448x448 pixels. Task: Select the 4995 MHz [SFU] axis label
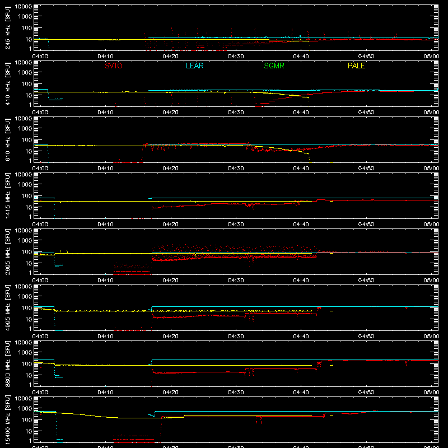[x=8, y=307]
